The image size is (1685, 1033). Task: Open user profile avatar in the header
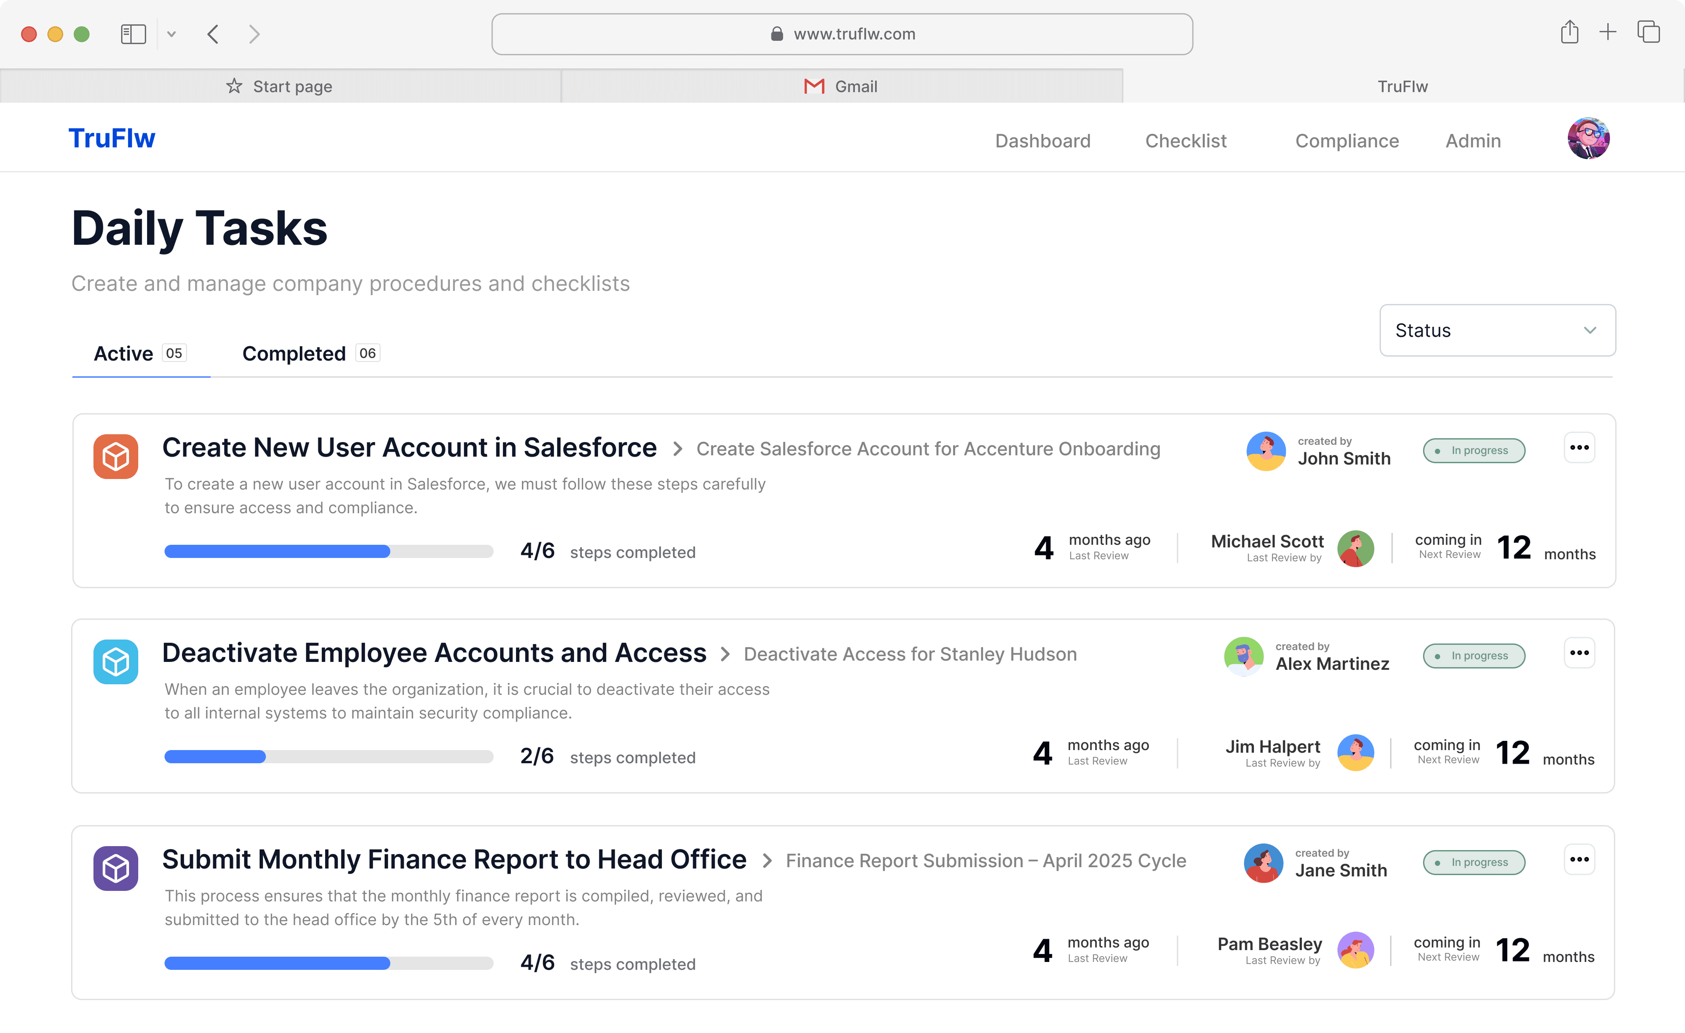click(x=1588, y=139)
